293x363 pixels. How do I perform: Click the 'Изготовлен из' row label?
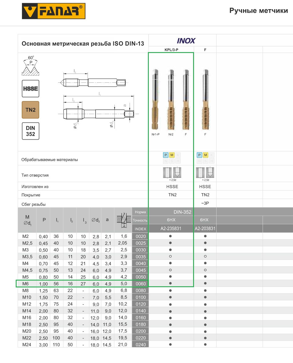[x=35, y=187]
